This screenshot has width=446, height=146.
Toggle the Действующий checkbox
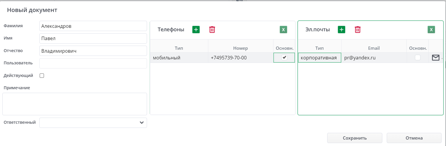tap(42, 76)
